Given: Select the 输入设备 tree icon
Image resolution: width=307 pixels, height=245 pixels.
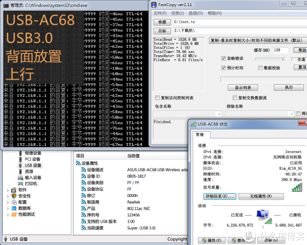Looking at the screenshot, I should [20, 178].
